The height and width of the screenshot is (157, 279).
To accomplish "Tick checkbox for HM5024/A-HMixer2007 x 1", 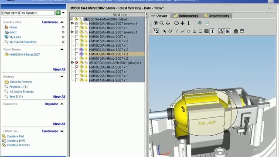I will 77,72.
